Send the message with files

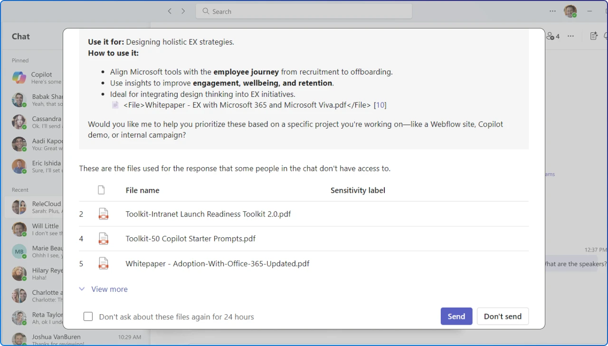pos(456,317)
